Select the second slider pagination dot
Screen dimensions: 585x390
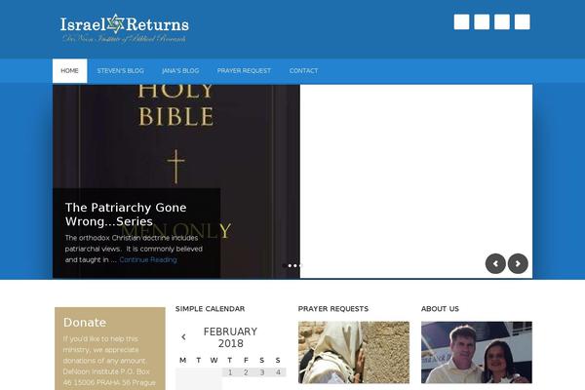pyautogui.click(x=290, y=265)
